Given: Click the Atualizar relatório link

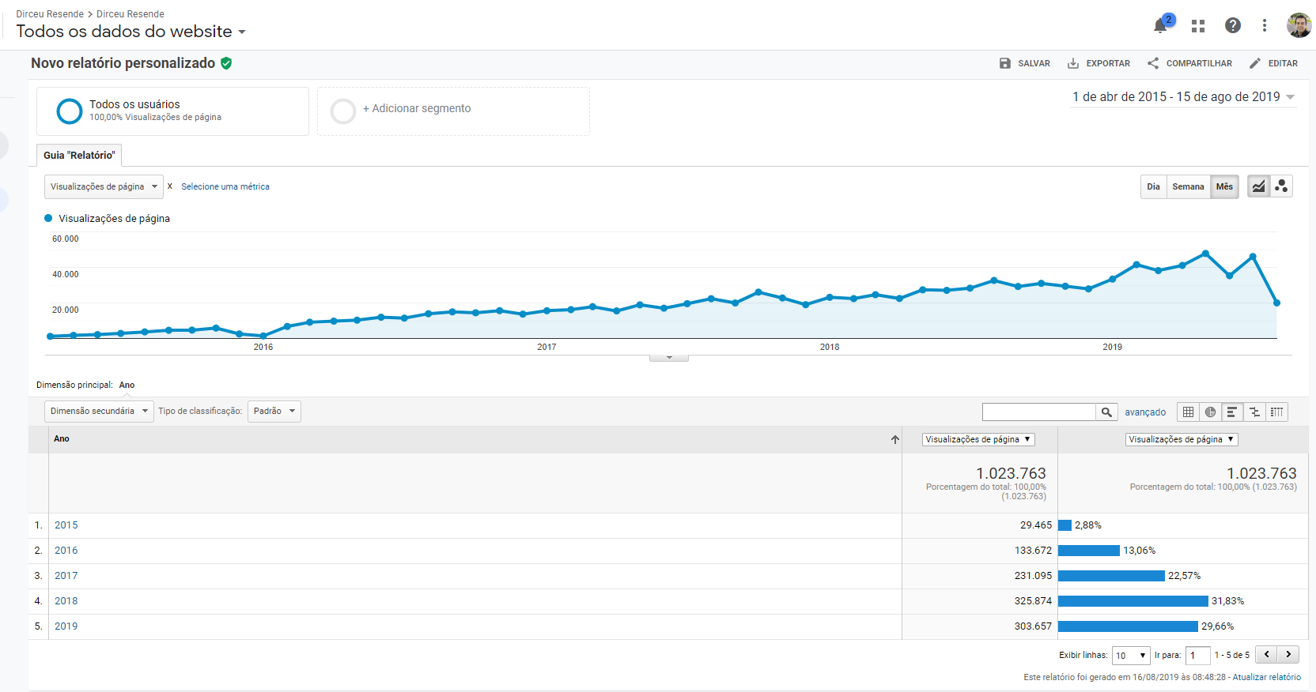Looking at the screenshot, I should 1266,677.
